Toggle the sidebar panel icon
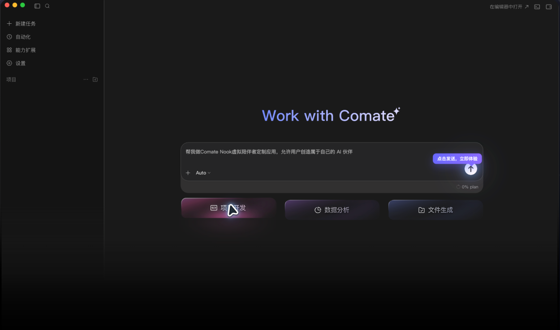560x330 pixels. [x=37, y=6]
